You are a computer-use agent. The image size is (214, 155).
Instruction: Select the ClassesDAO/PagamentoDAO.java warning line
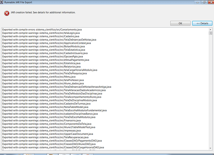coord(52,141)
